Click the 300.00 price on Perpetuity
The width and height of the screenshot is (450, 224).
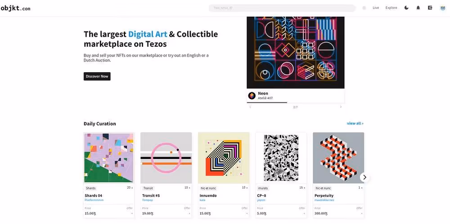[321, 213]
